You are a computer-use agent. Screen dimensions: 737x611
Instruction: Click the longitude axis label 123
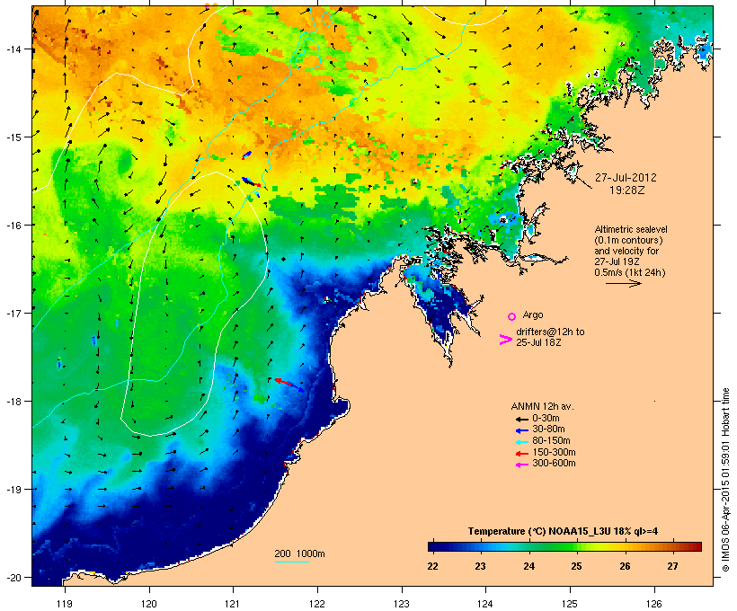(402, 604)
